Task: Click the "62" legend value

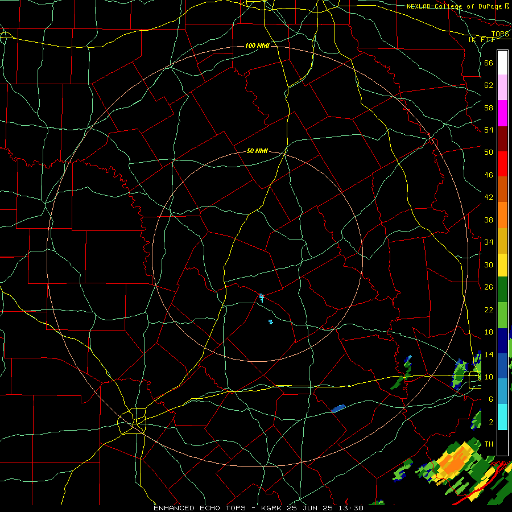Action: pyautogui.click(x=489, y=85)
